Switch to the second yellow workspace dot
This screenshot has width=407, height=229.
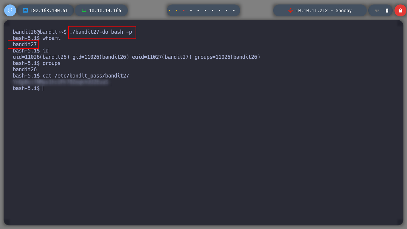[177, 10]
